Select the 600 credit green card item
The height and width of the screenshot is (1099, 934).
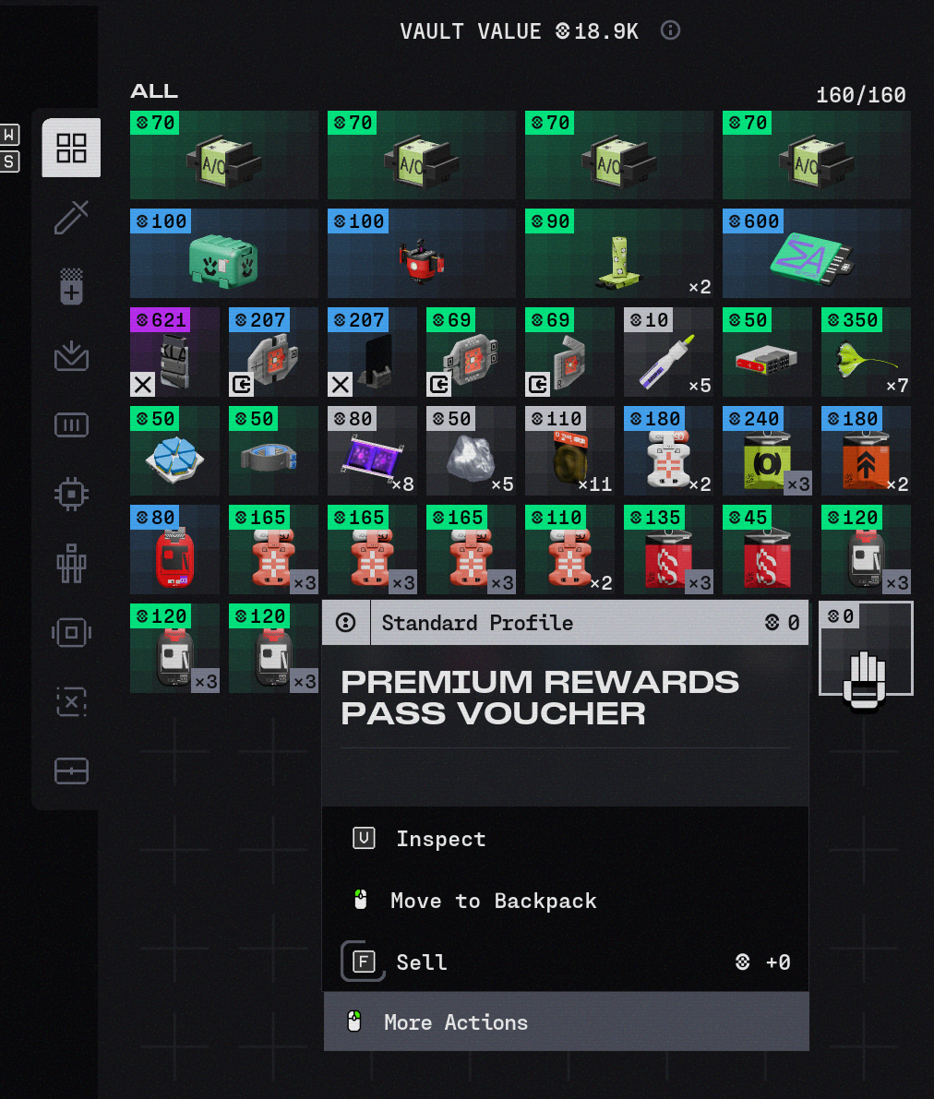pyautogui.click(x=816, y=253)
